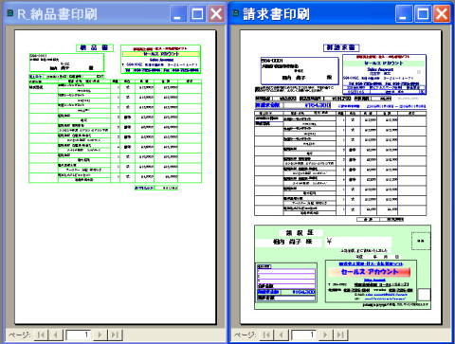This screenshot has height=344, width=455.
Task: Jump to last page in 請求書印刷 window
Action: coord(340,335)
